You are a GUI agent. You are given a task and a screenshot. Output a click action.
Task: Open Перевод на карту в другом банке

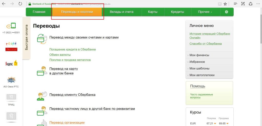coord(64,71)
